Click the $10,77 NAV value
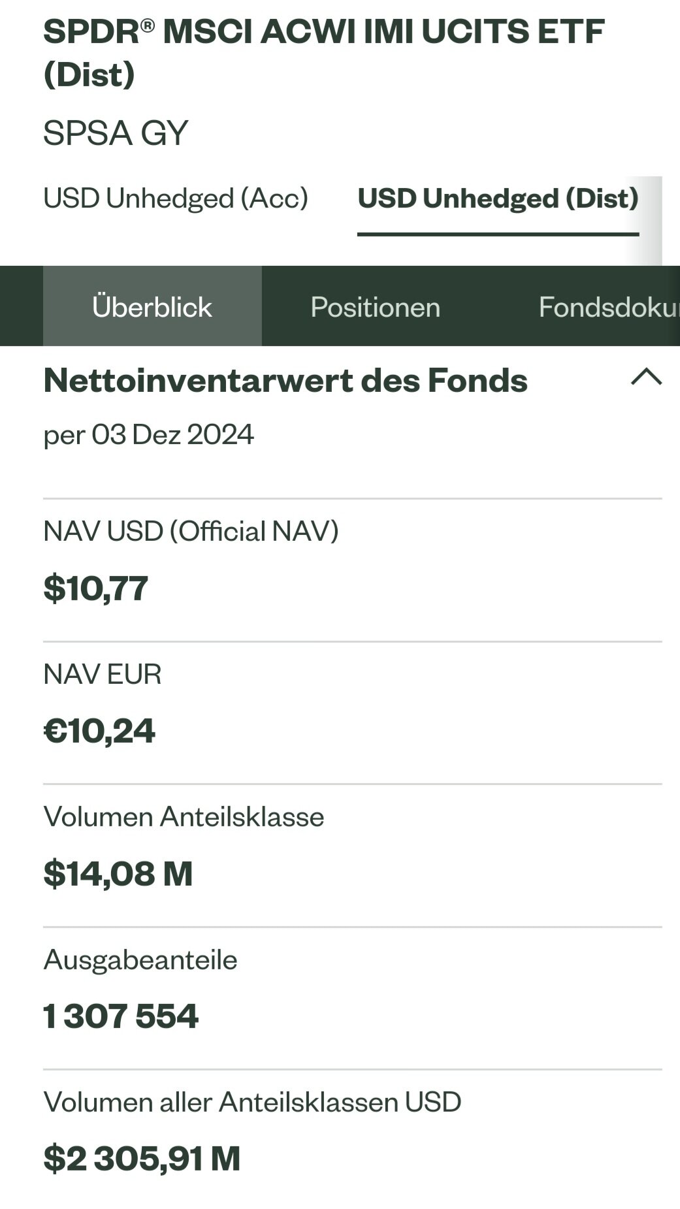680x1209 pixels. pos(95,588)
